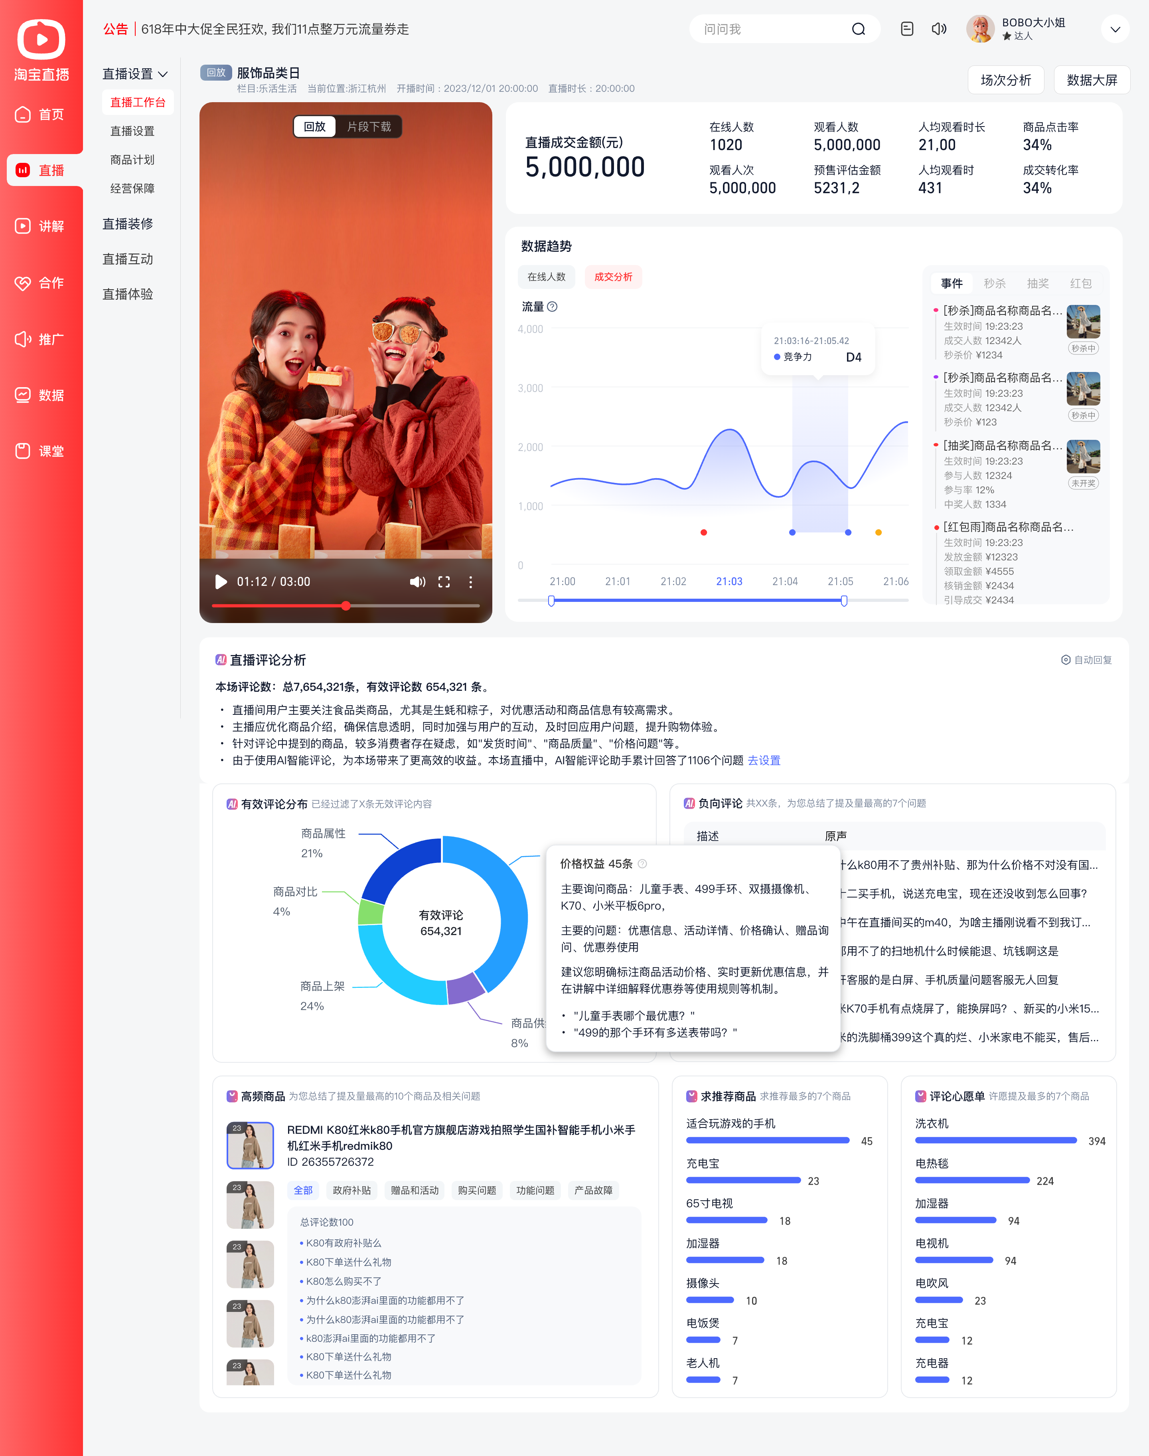
Task: Click the 去设置 link
Action: 764,760
